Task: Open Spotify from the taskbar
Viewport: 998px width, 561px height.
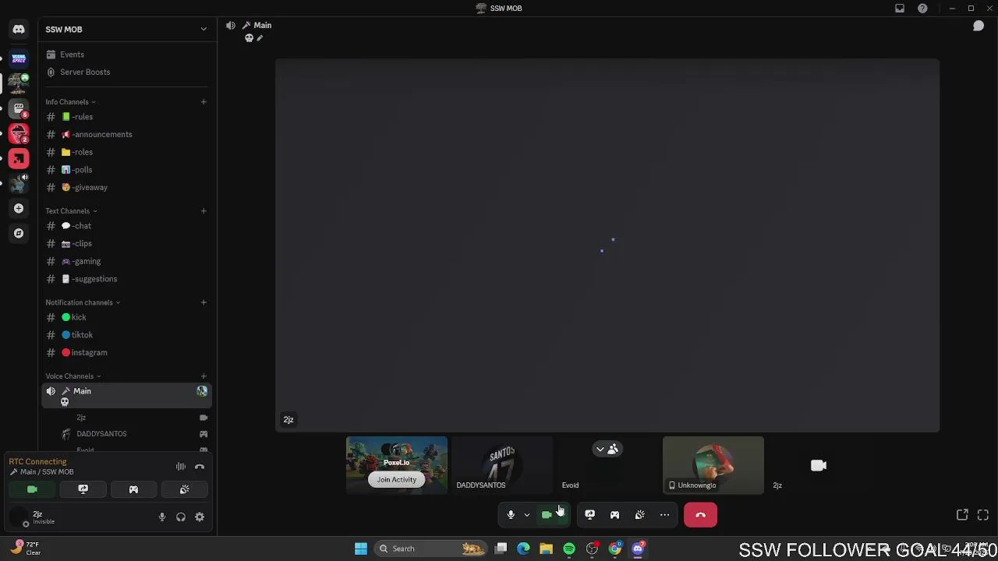Action: [x=569, y=549]
